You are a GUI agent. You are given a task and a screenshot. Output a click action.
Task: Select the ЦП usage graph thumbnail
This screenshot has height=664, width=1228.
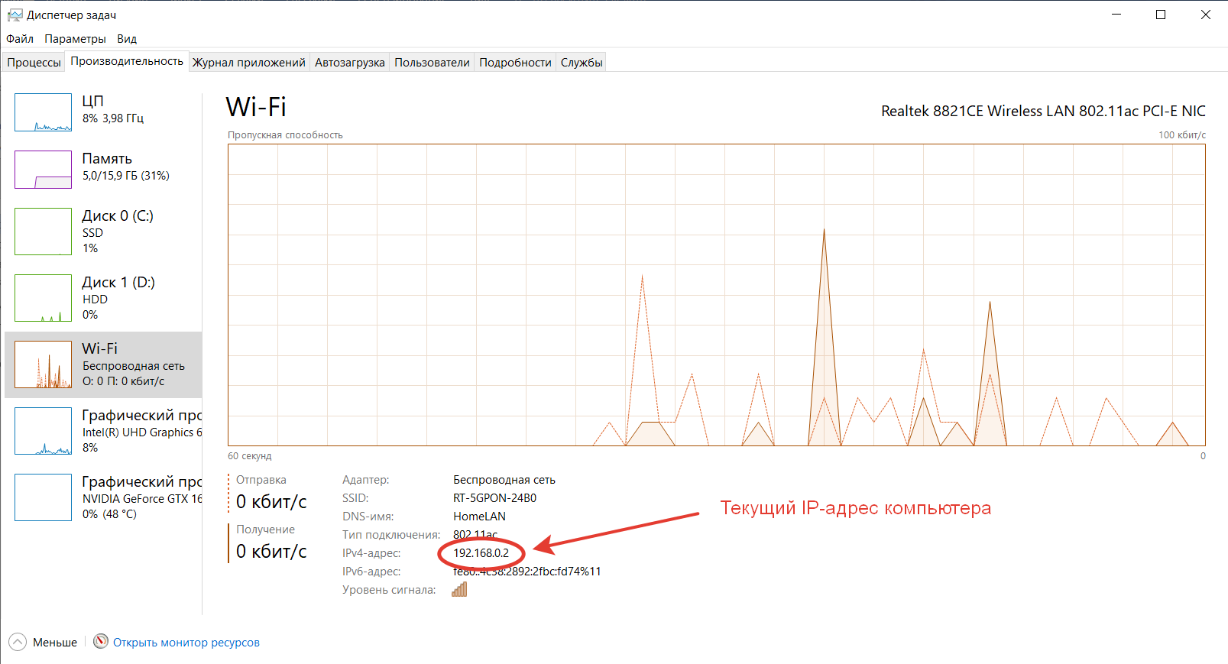(x=43, y=112)
